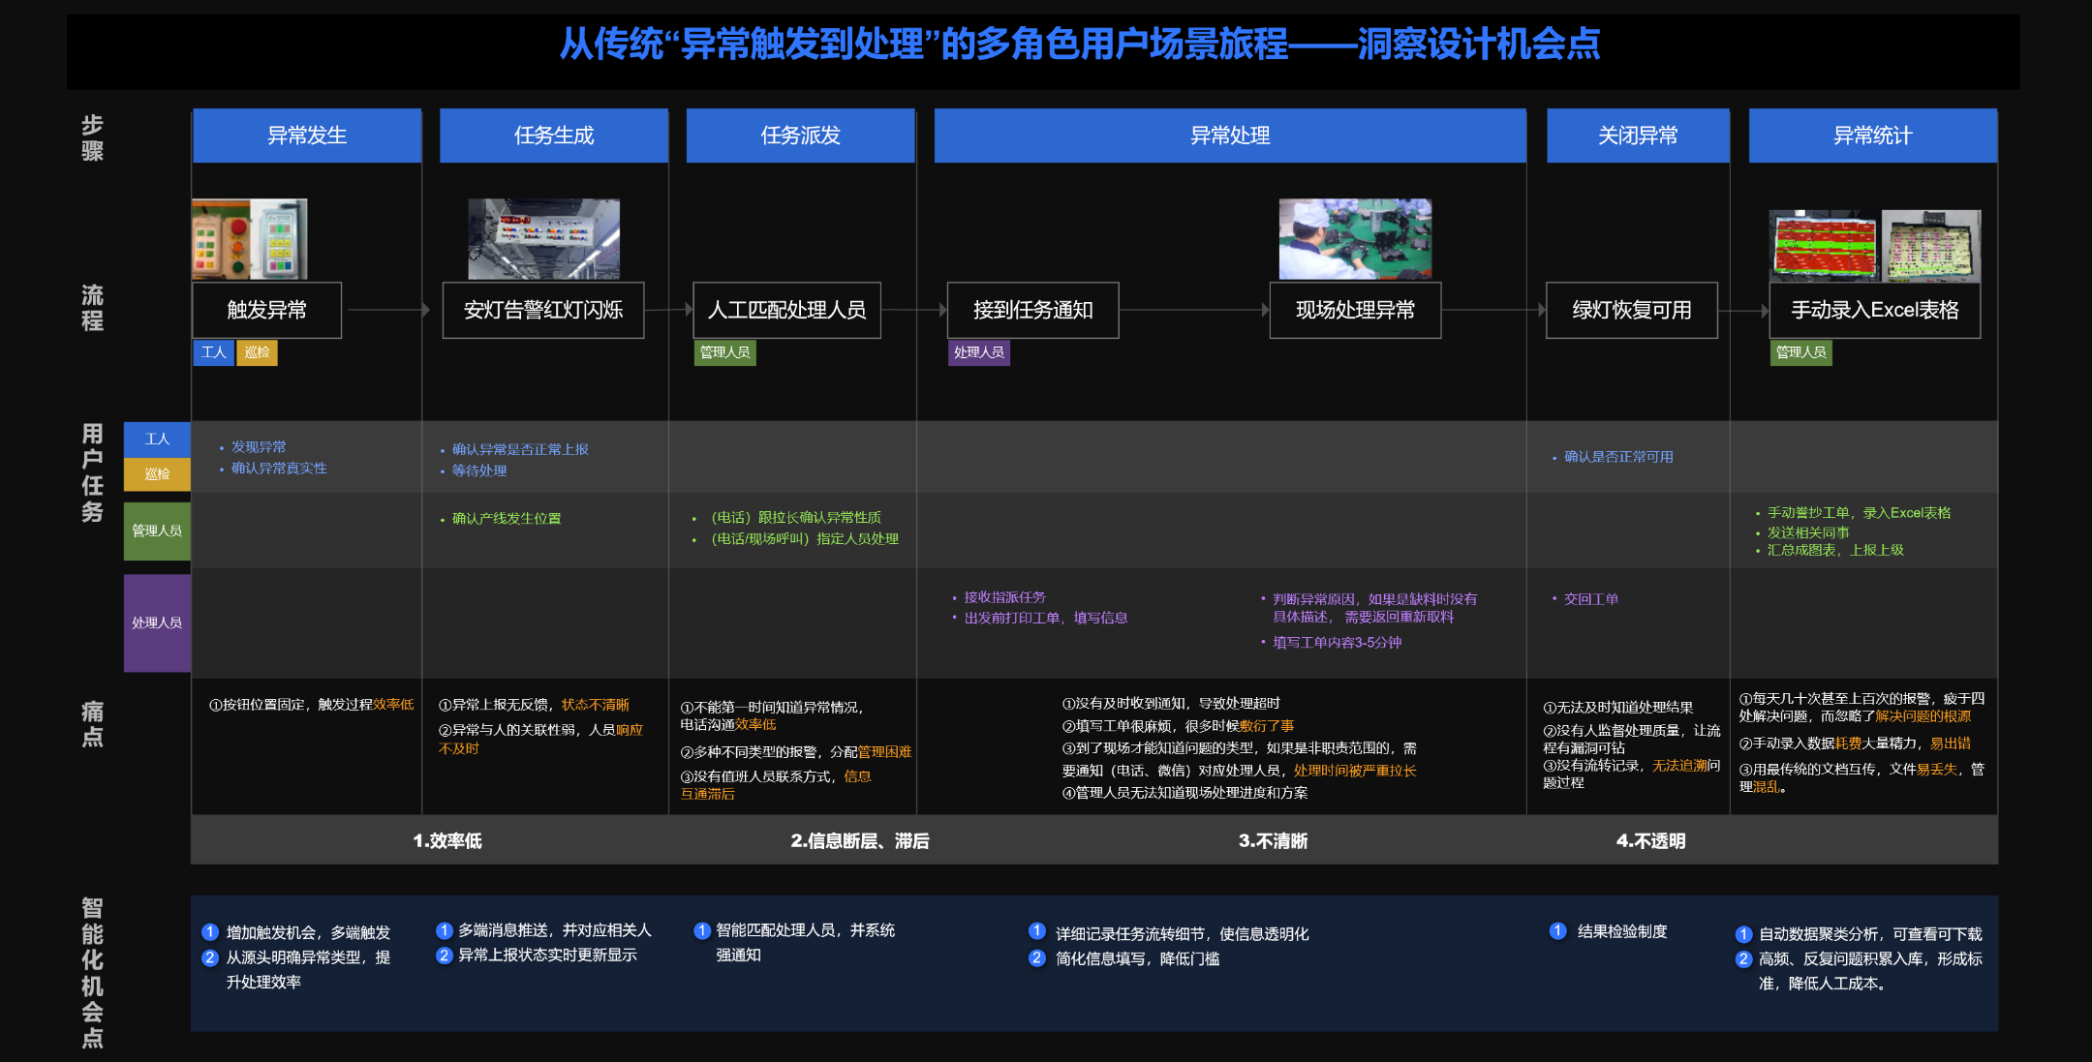
Task: Click the green 管理人员 role block in sidebar
Action: coord(157,531)
